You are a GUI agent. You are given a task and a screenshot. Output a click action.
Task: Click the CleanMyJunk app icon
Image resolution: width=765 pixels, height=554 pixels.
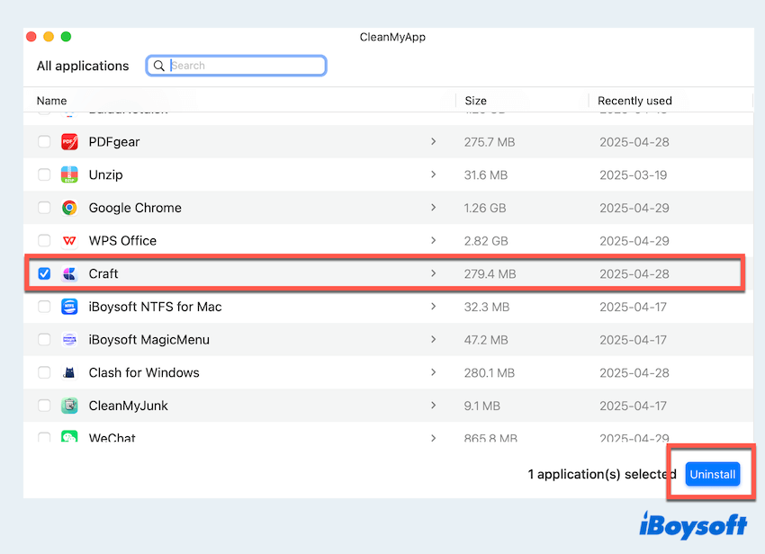click(69, 406)
